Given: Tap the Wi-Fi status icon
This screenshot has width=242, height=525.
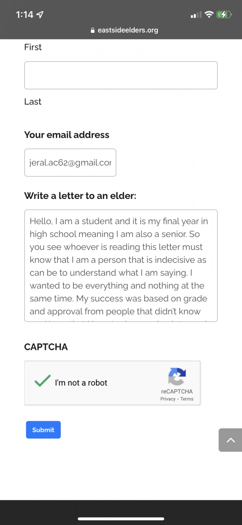Looking at the screenshot, I should tap(209, 15).
